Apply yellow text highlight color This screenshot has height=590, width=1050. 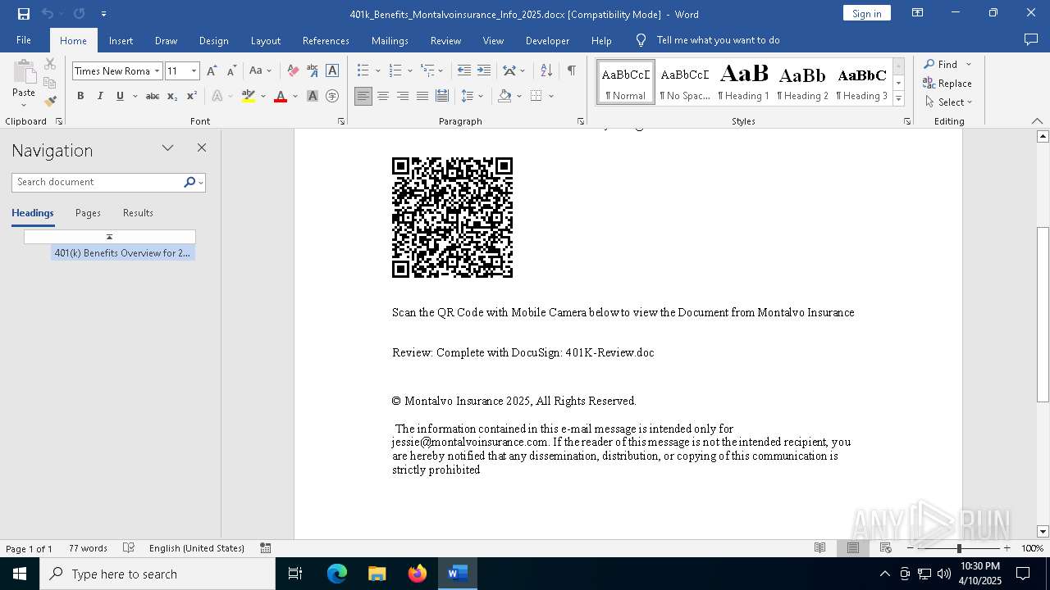point(249,96)
